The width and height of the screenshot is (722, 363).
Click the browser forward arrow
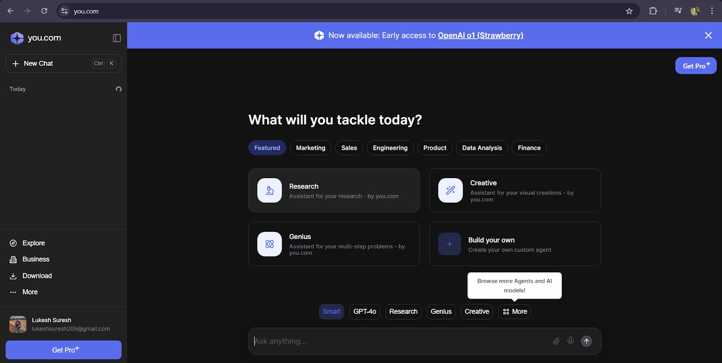click(27, 11)
